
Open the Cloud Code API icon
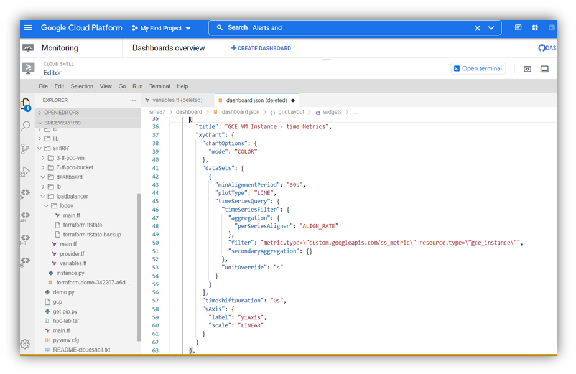(25, 216)
